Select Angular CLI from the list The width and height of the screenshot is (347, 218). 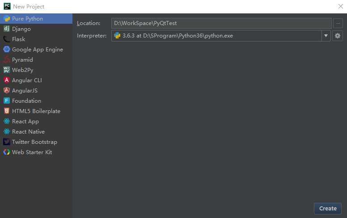point(36,80)
